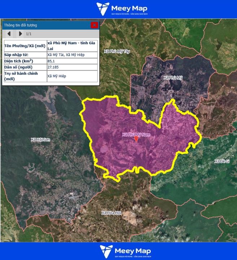Screen dimensions: 237x260
Task: Select the Xã Đề Gi map label
Action: click(x=222, y=161)
